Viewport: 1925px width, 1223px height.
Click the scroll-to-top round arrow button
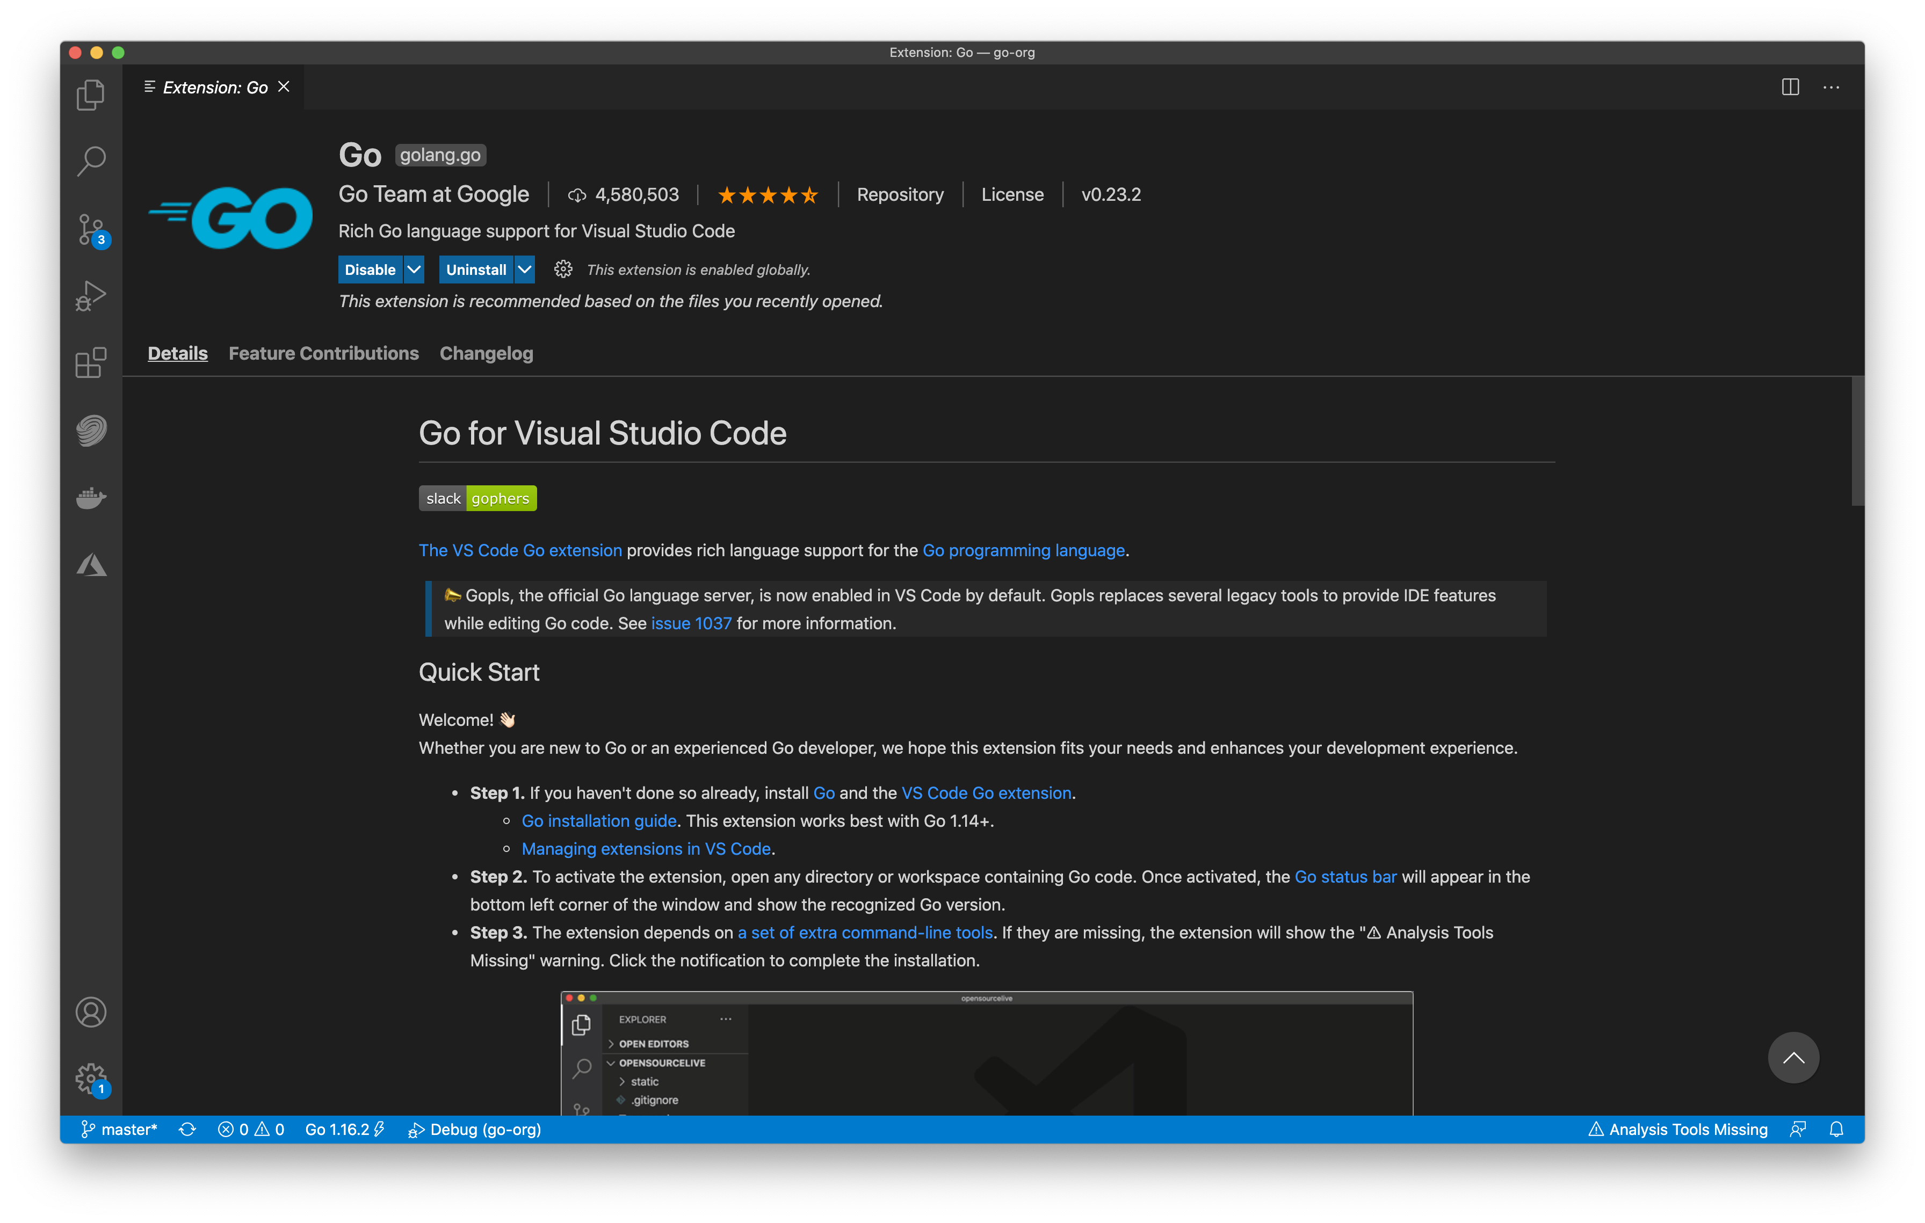(1793, 1057)
